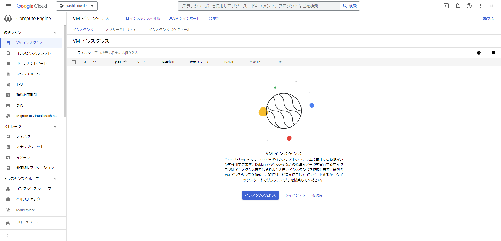501x241 pixels.
Task: Click the リリースノート icon
Action: 8,223
